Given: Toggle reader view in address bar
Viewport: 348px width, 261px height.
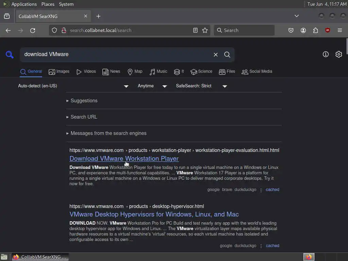Looking at the screenshot, I should click(195, 30).
